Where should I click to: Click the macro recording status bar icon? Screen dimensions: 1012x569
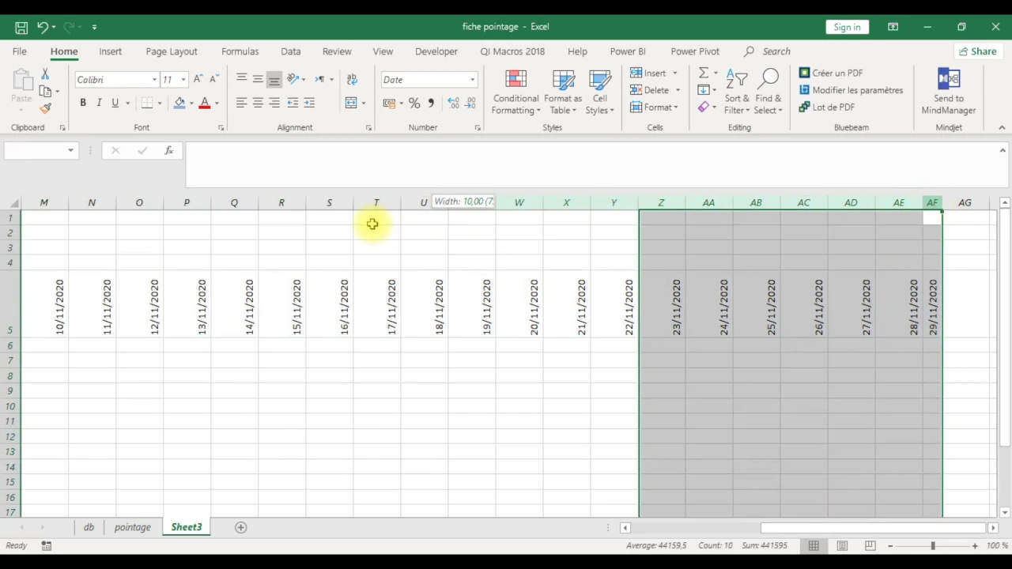pos(47,545)
